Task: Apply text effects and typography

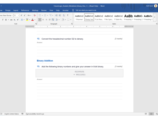Action: pos(22,20)
